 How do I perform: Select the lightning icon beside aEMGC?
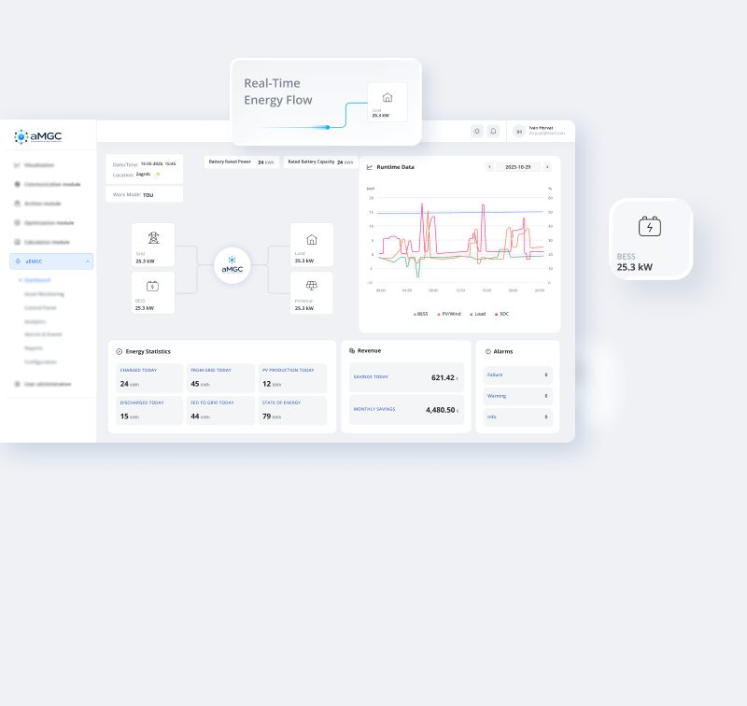pos(18,261)
